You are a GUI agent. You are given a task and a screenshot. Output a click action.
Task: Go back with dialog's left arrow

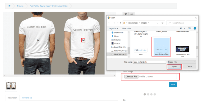pyautogui.click(x=109, y=23)
